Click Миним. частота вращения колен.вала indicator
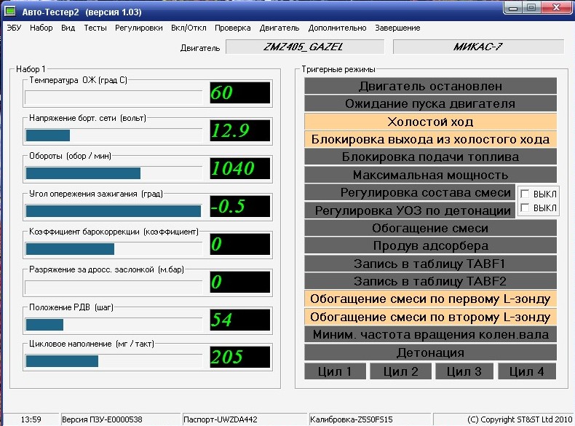This screenshot has height=426, width=575. (430, 334)
